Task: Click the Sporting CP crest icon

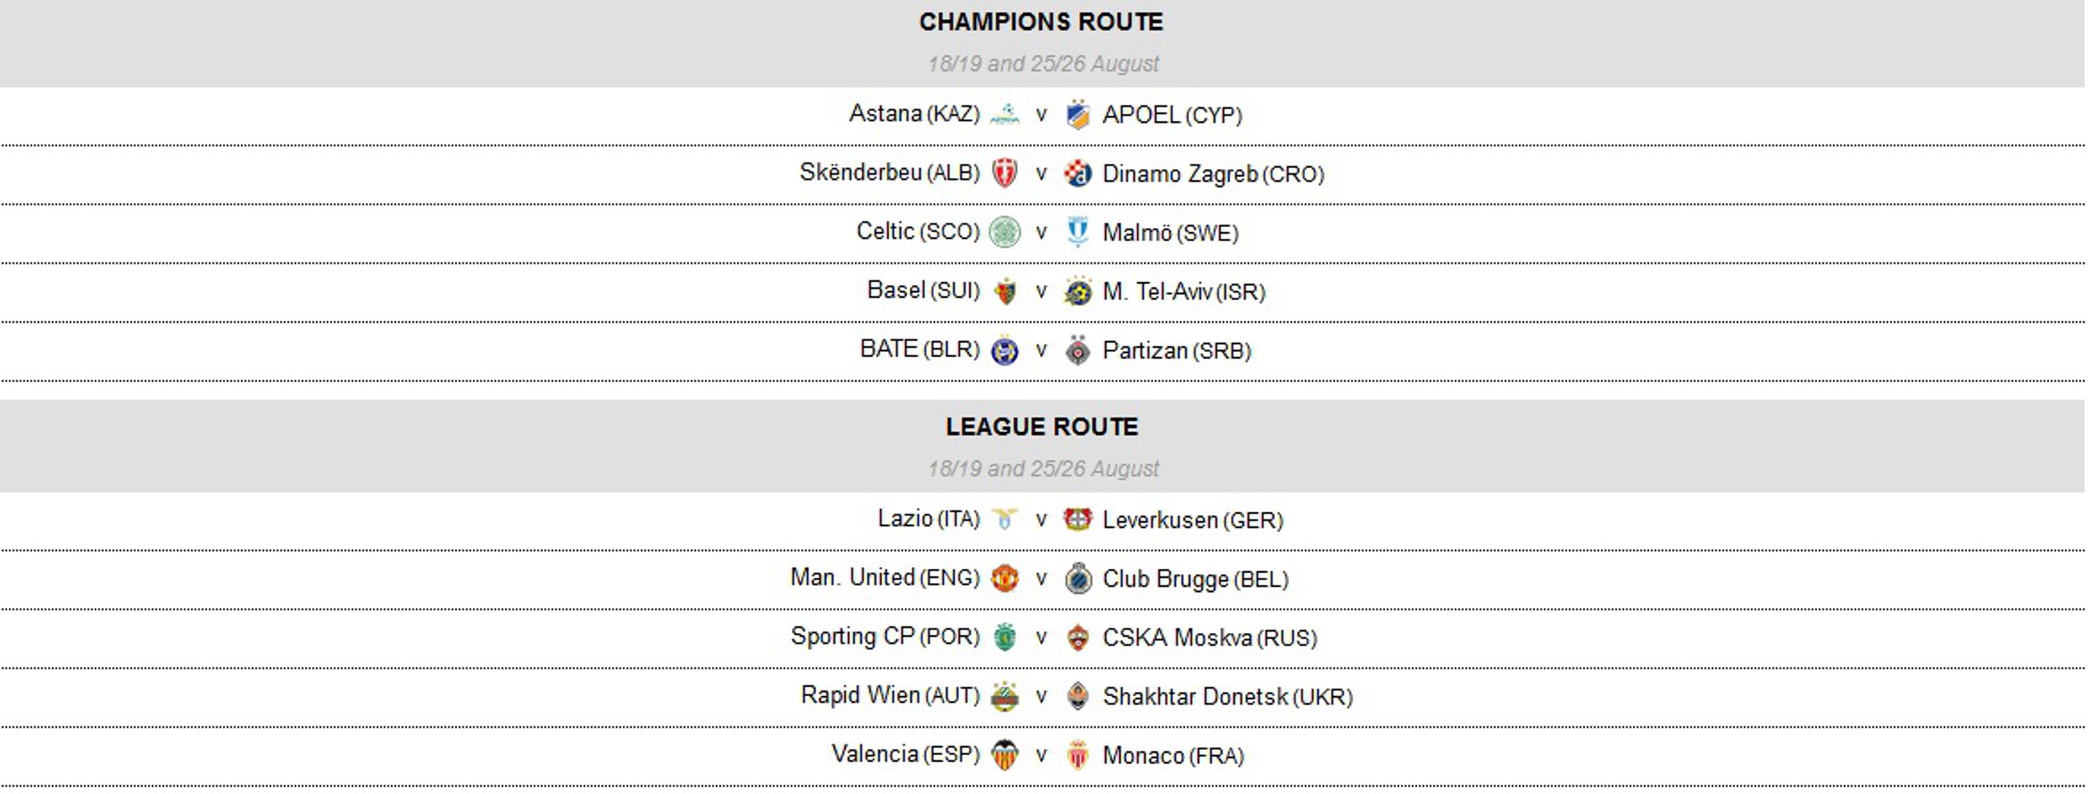Action: click(x=1005, y=637)
